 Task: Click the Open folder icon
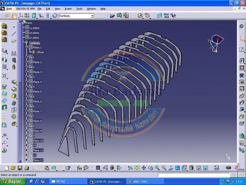tap(13, 168)
